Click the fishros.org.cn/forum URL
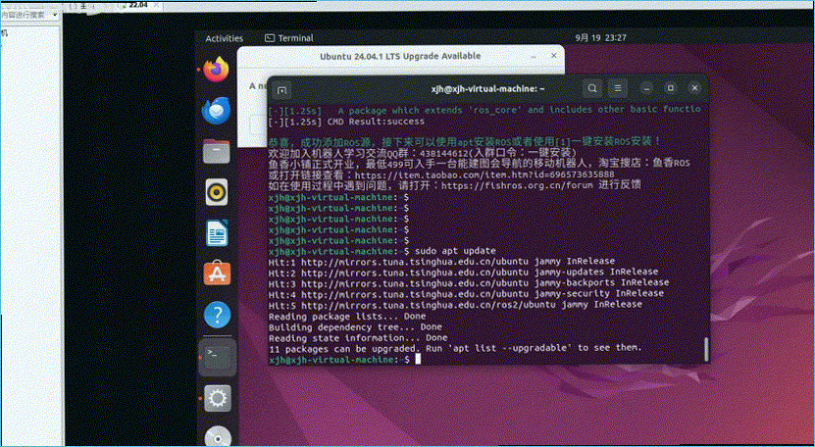The height and width of the screenshot is (447, 815). tap(517, 185)
